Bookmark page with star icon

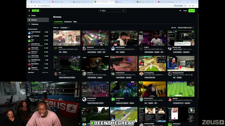tap(185, 6)
